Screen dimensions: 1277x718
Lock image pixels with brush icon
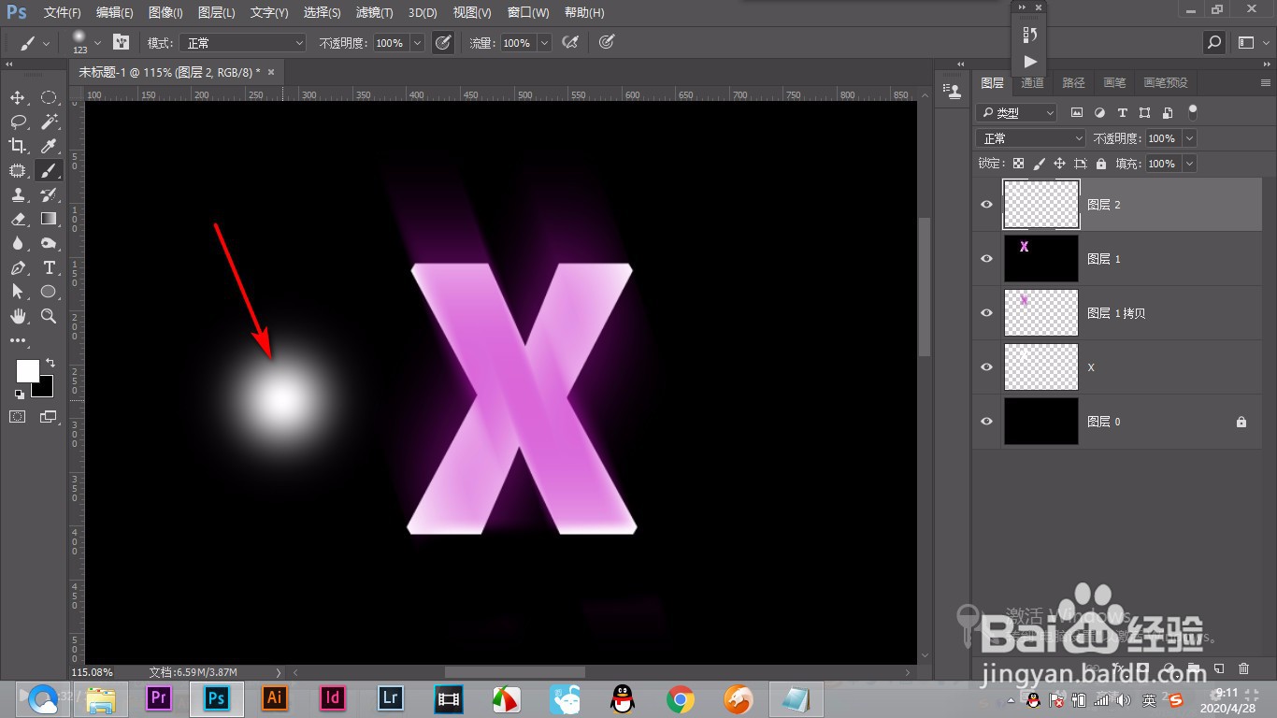[1039, 163]
